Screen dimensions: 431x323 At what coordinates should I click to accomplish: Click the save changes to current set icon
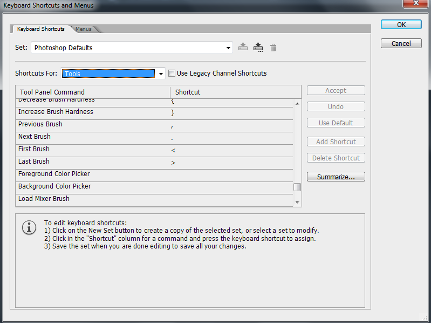pos(243,48)
